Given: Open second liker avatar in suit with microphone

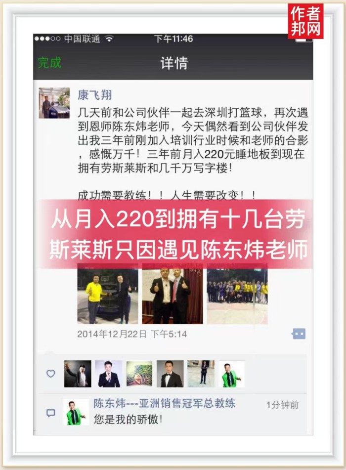Looking at the screenshot, I should pyautogui.click(x=109, y=374).
